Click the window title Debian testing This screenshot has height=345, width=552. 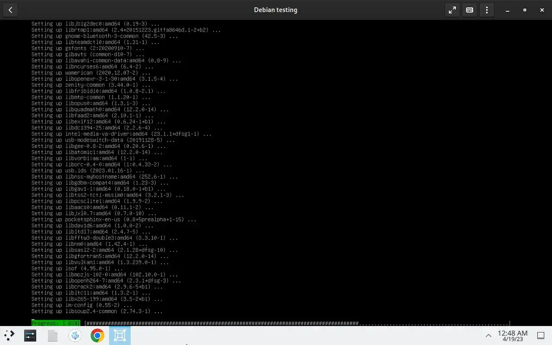pyautogui.click(x=276, y=10)
